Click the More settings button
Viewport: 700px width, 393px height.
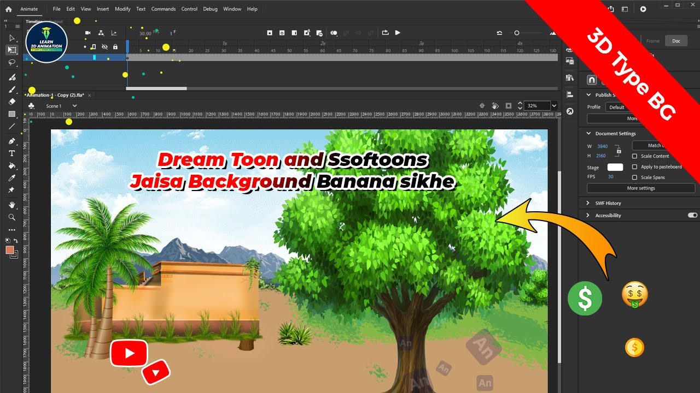[641, 188]
